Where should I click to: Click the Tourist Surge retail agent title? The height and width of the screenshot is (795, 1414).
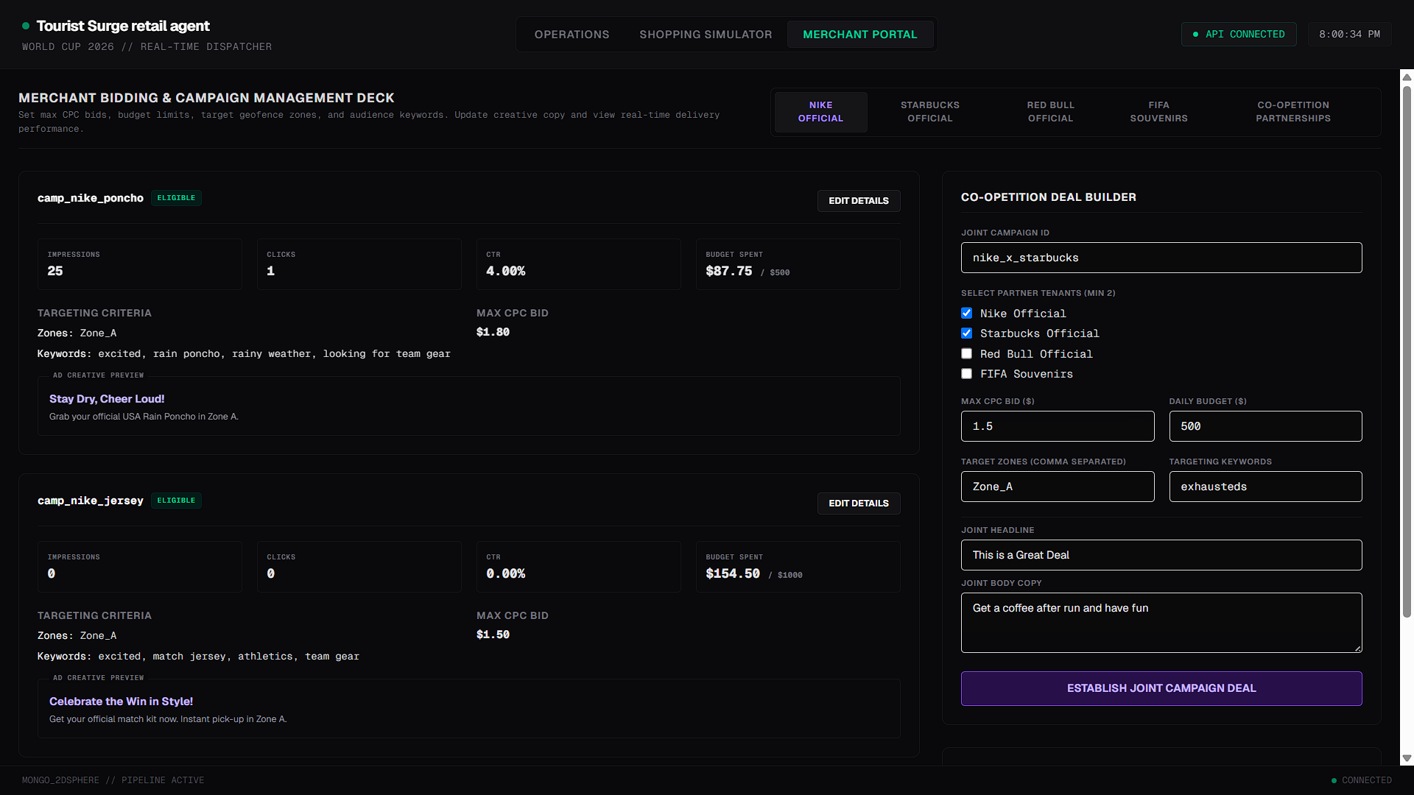point(123,26)
